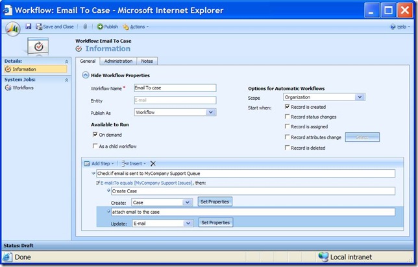Open Workflows under System Jobs

tap(23, 87)
